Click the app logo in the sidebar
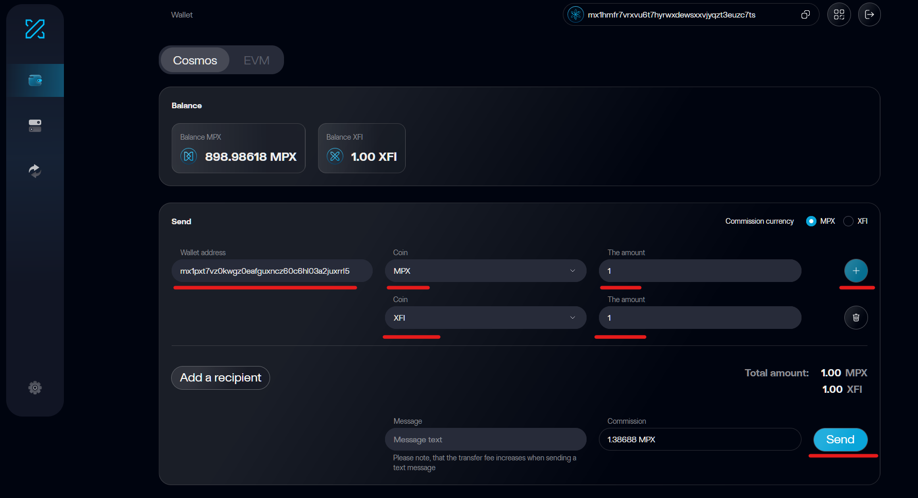918x498 pixels. [35, 29]
